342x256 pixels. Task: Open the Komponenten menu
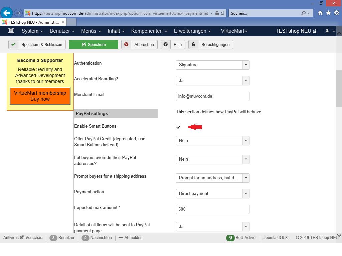149,31
